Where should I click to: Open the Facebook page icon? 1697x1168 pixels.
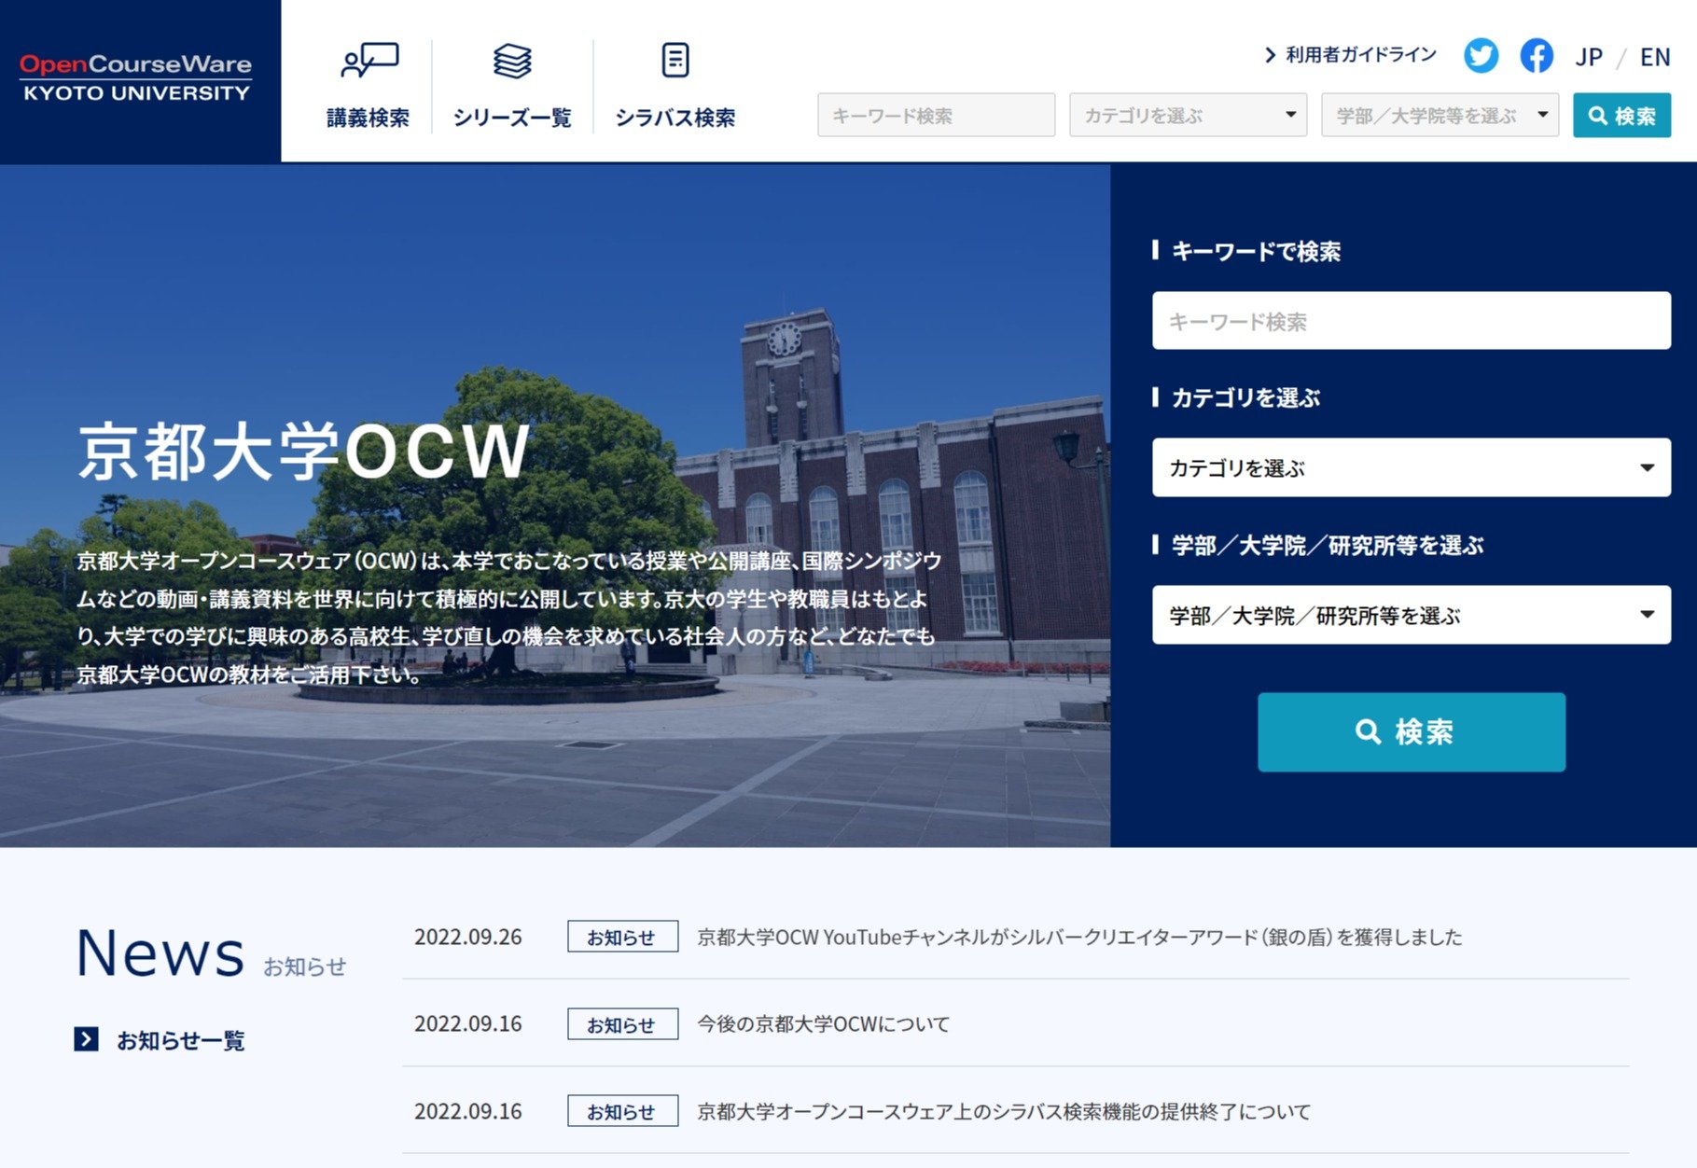pyautogui.click(x=1536, y=56)
